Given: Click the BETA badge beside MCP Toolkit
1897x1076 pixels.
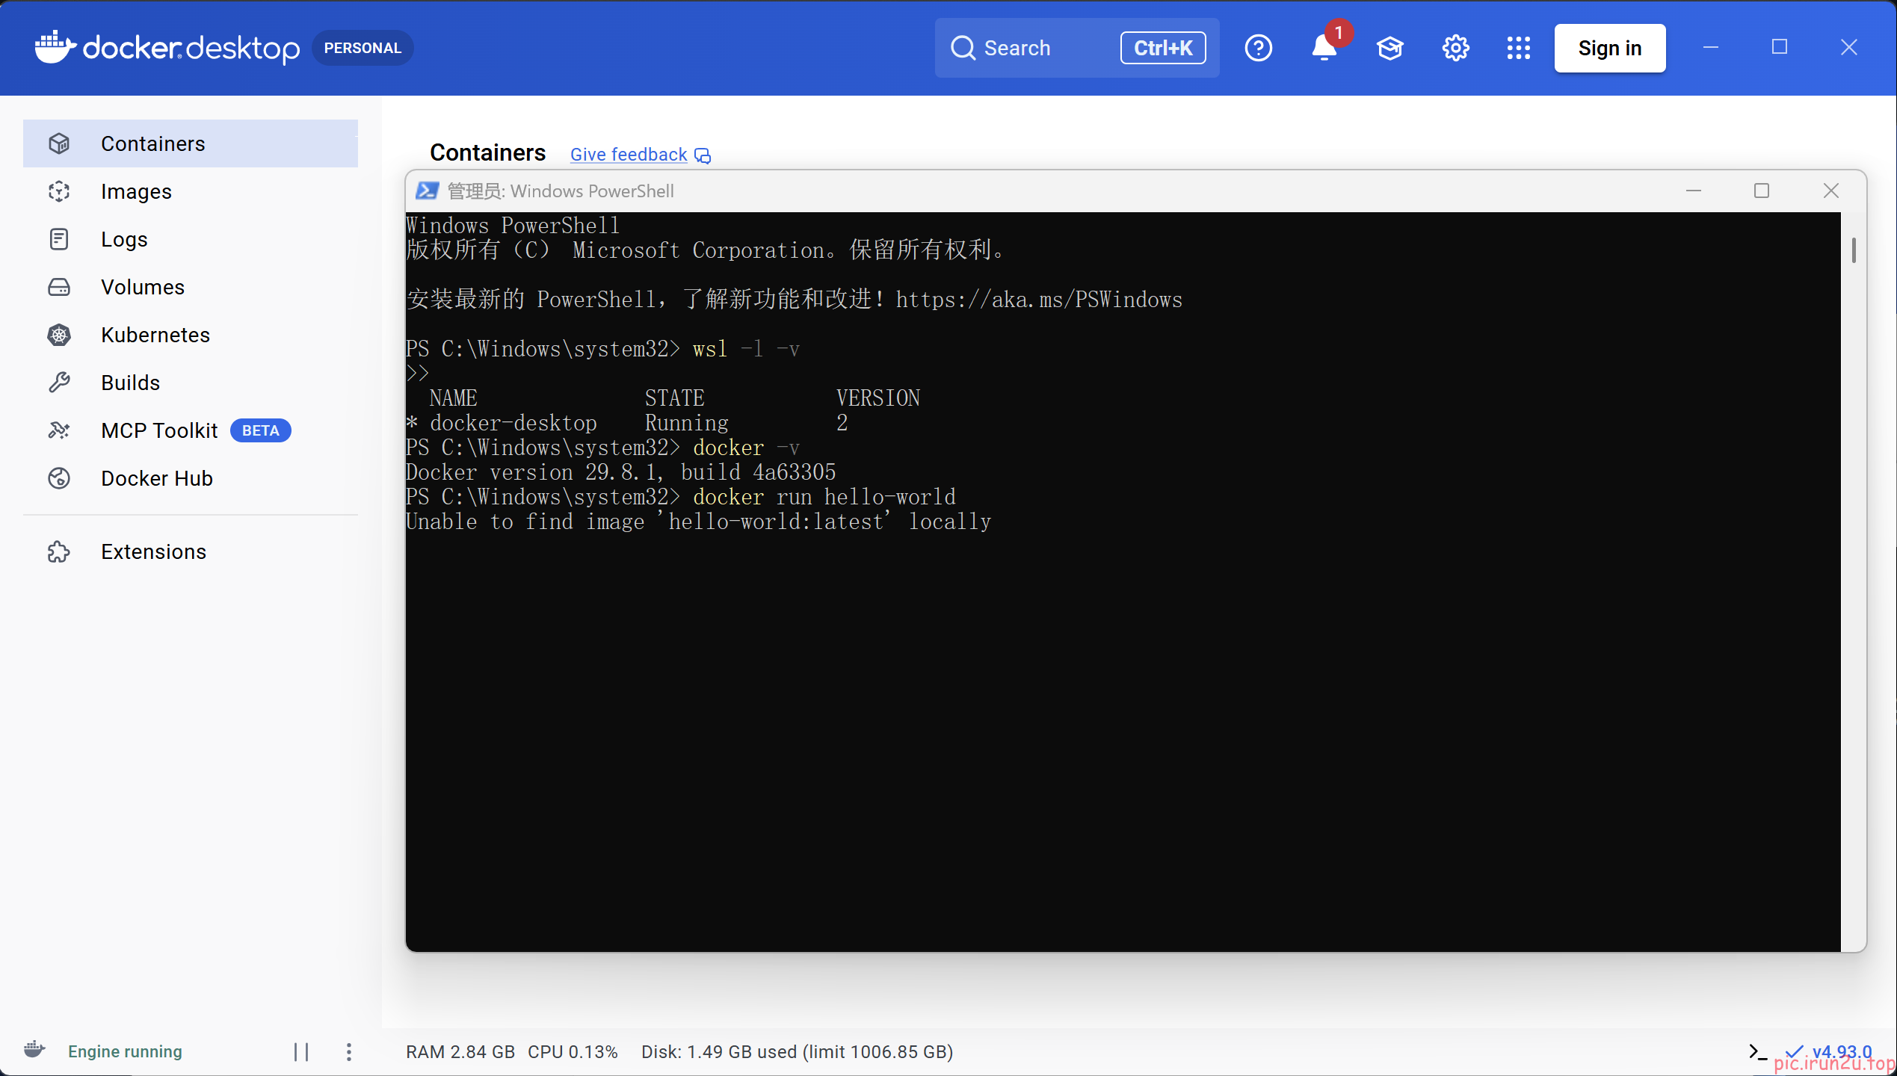Looking at the screenshot, I should coord(260,430).
